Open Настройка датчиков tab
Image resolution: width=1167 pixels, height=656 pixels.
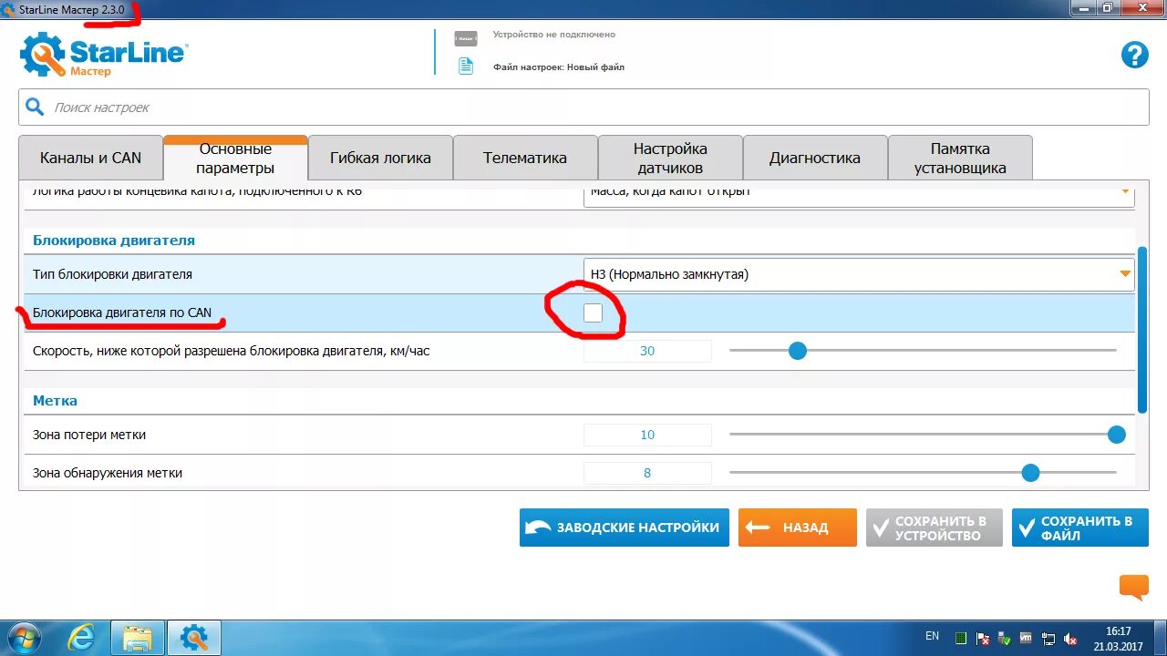[670, 158]
